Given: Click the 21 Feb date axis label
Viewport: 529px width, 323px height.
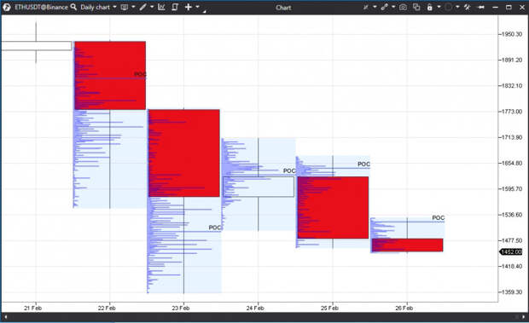Looking at the screenshot, I should tap(32, 308).
